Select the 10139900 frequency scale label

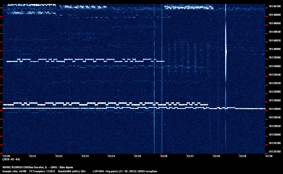pos(274,92)
